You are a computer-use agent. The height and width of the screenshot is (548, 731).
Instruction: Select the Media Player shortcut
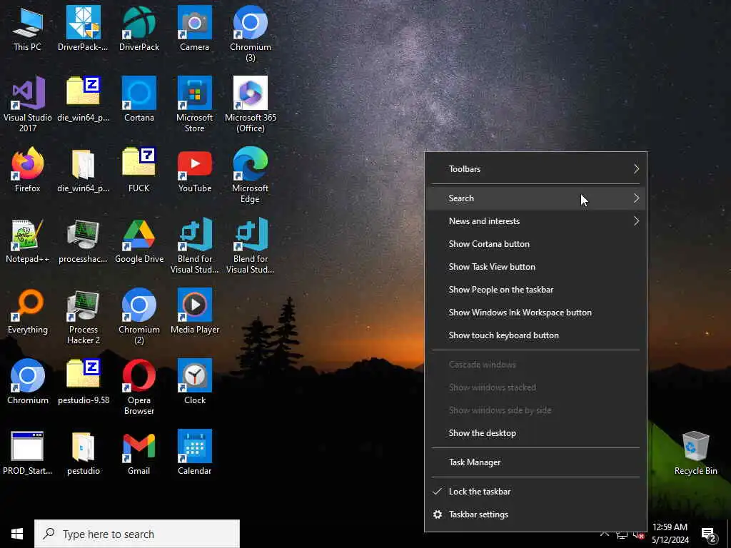coord(194,312)
